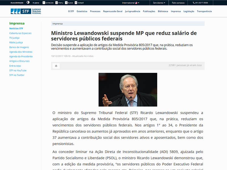Viewport: 227px width, 170px height.
Task: Click the article subtitle about Medida Provisória
Action: pyautogui.click(x=122, y=47)
